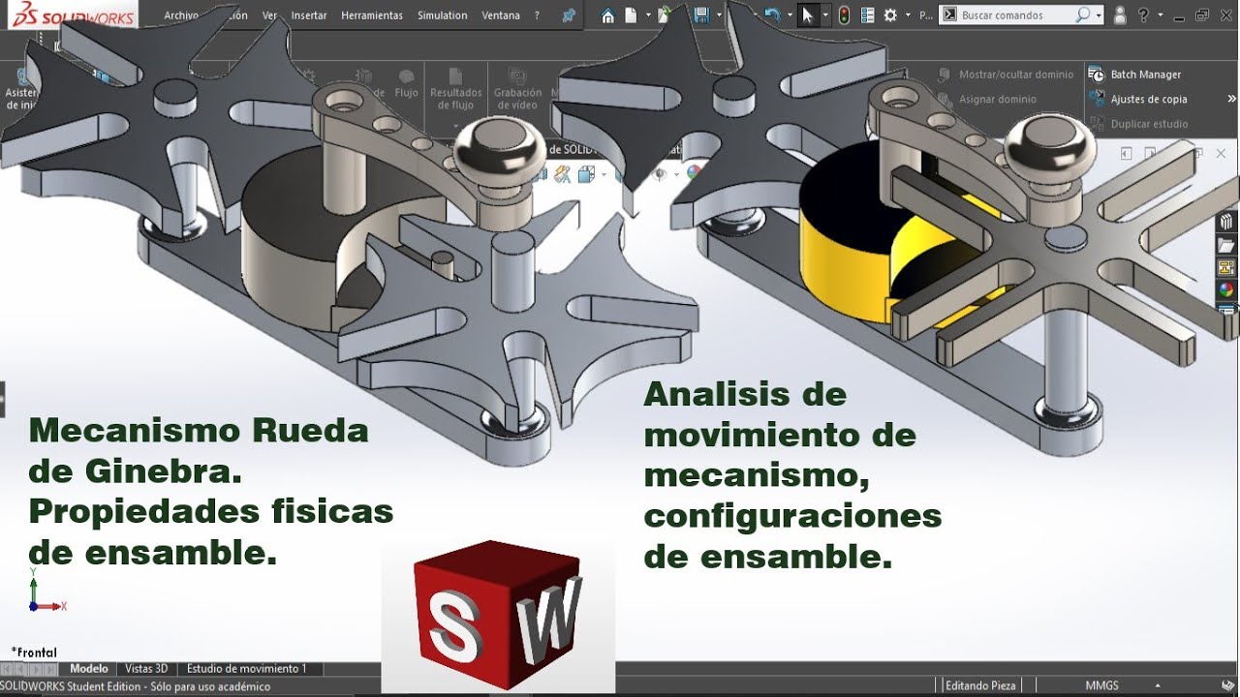Click the previous window arrow in viewport

[1127, 153]
